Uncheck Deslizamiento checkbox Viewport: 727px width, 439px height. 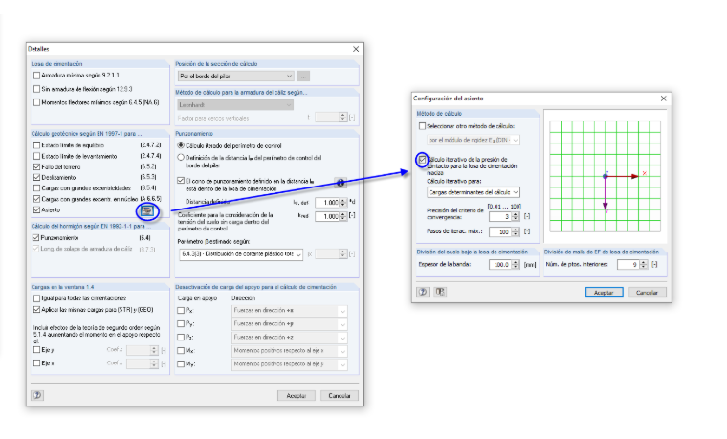36,177
